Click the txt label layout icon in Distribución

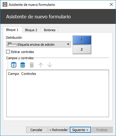coord(12,44)
